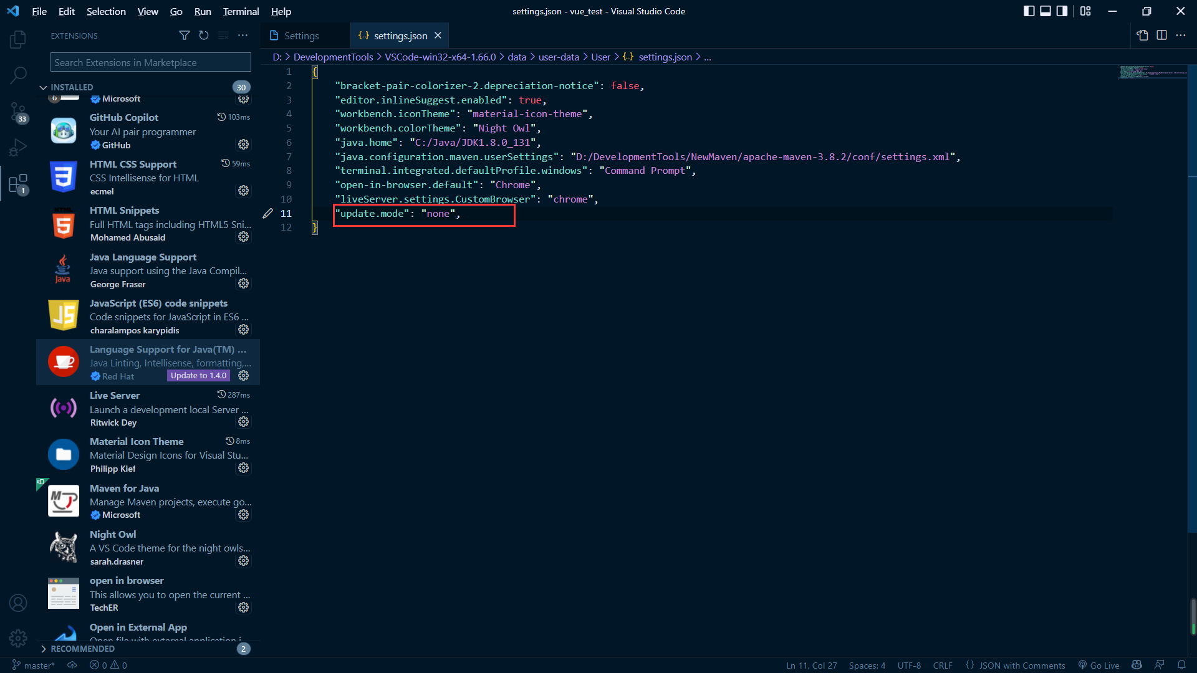
Task: Open editor more actions ellipsis menu
Action: [1181, 36]
